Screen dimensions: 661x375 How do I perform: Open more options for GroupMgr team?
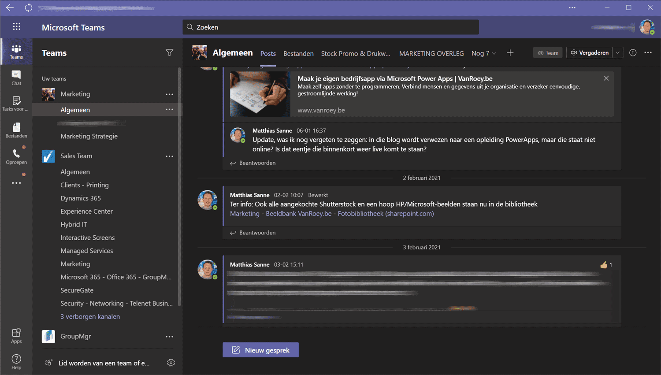(x=170, y=337)
